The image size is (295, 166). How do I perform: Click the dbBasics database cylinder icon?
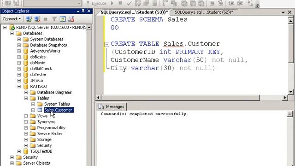click(26, 57)
